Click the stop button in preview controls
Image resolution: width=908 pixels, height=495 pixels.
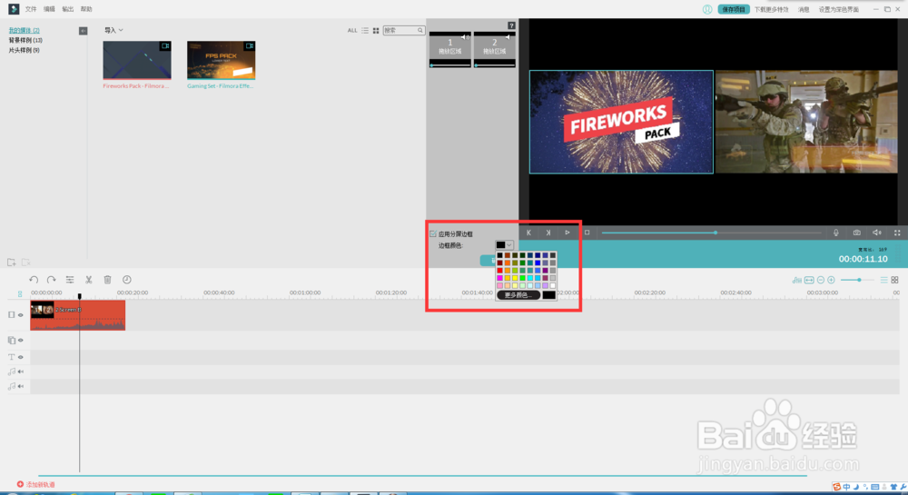point(587,233)
